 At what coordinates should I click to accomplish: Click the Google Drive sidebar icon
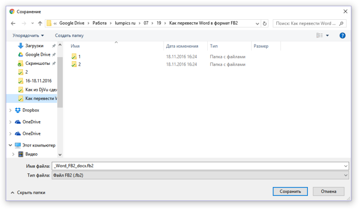(x=21, y=54)
